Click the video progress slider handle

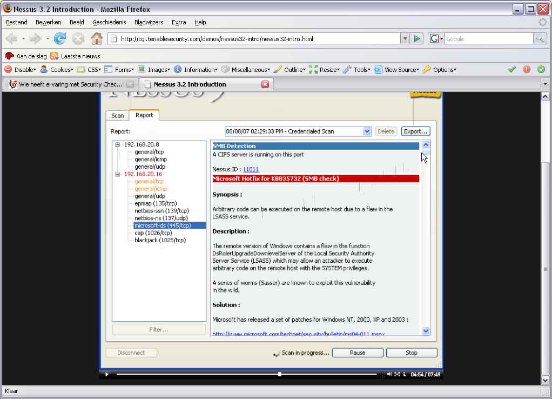(x=280, y=374)
